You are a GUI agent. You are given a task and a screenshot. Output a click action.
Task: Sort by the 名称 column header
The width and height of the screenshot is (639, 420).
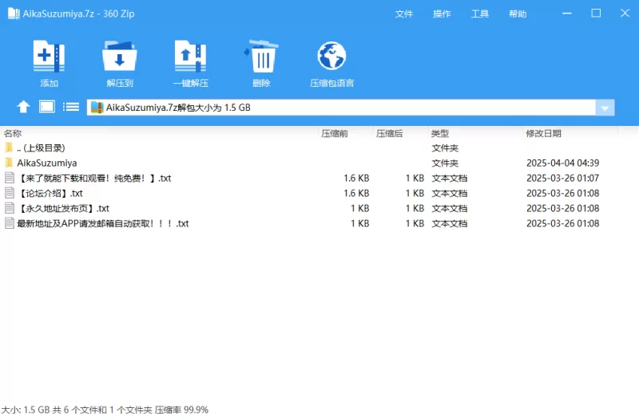pos(13,133)
